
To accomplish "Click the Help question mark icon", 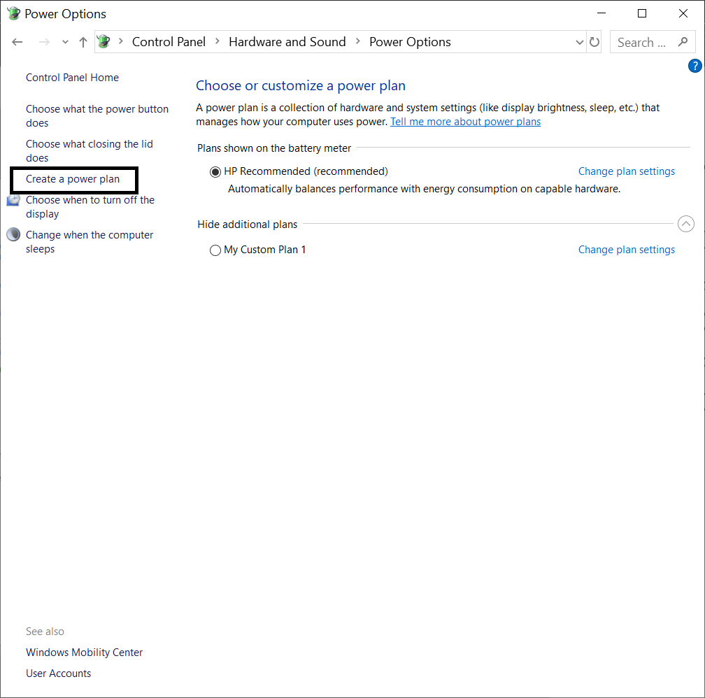I will (x=695, y=65).
